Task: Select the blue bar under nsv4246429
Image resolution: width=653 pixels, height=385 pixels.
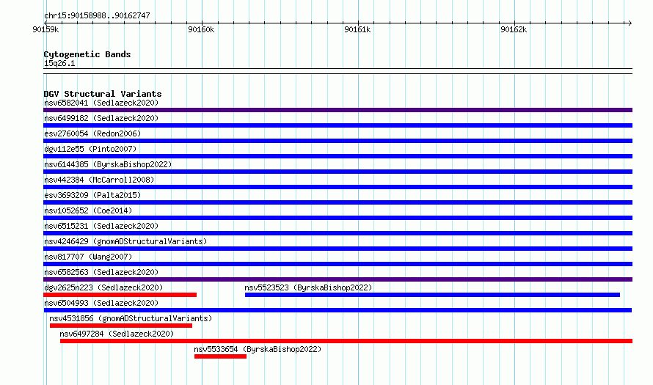Action: coord(338,249)
